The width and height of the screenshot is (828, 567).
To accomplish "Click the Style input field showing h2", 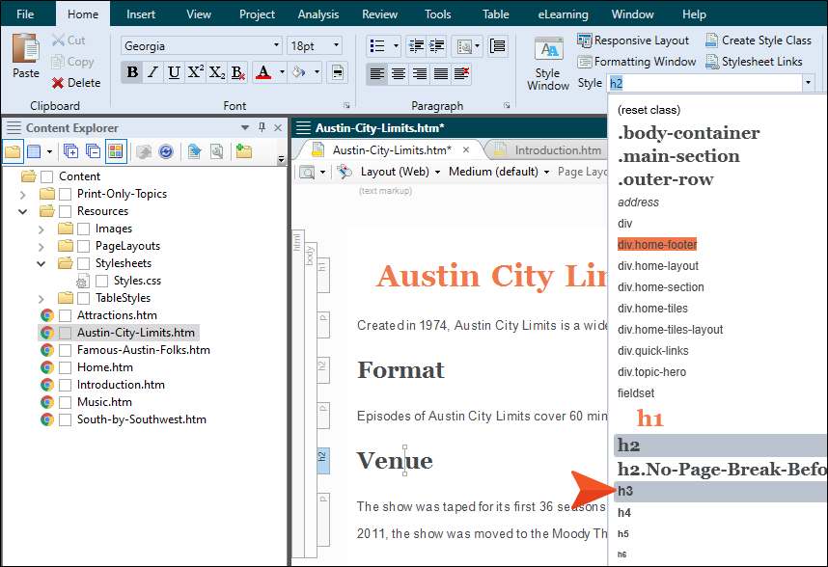I will (704, 83).
